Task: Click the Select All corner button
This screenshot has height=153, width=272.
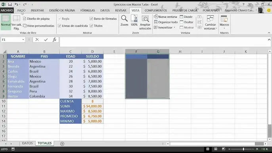Action: [4, 52]
